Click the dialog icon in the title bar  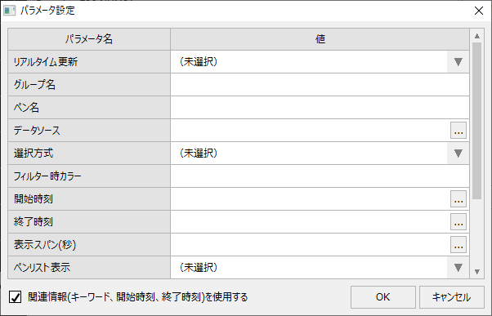click(x=10, y=11)
